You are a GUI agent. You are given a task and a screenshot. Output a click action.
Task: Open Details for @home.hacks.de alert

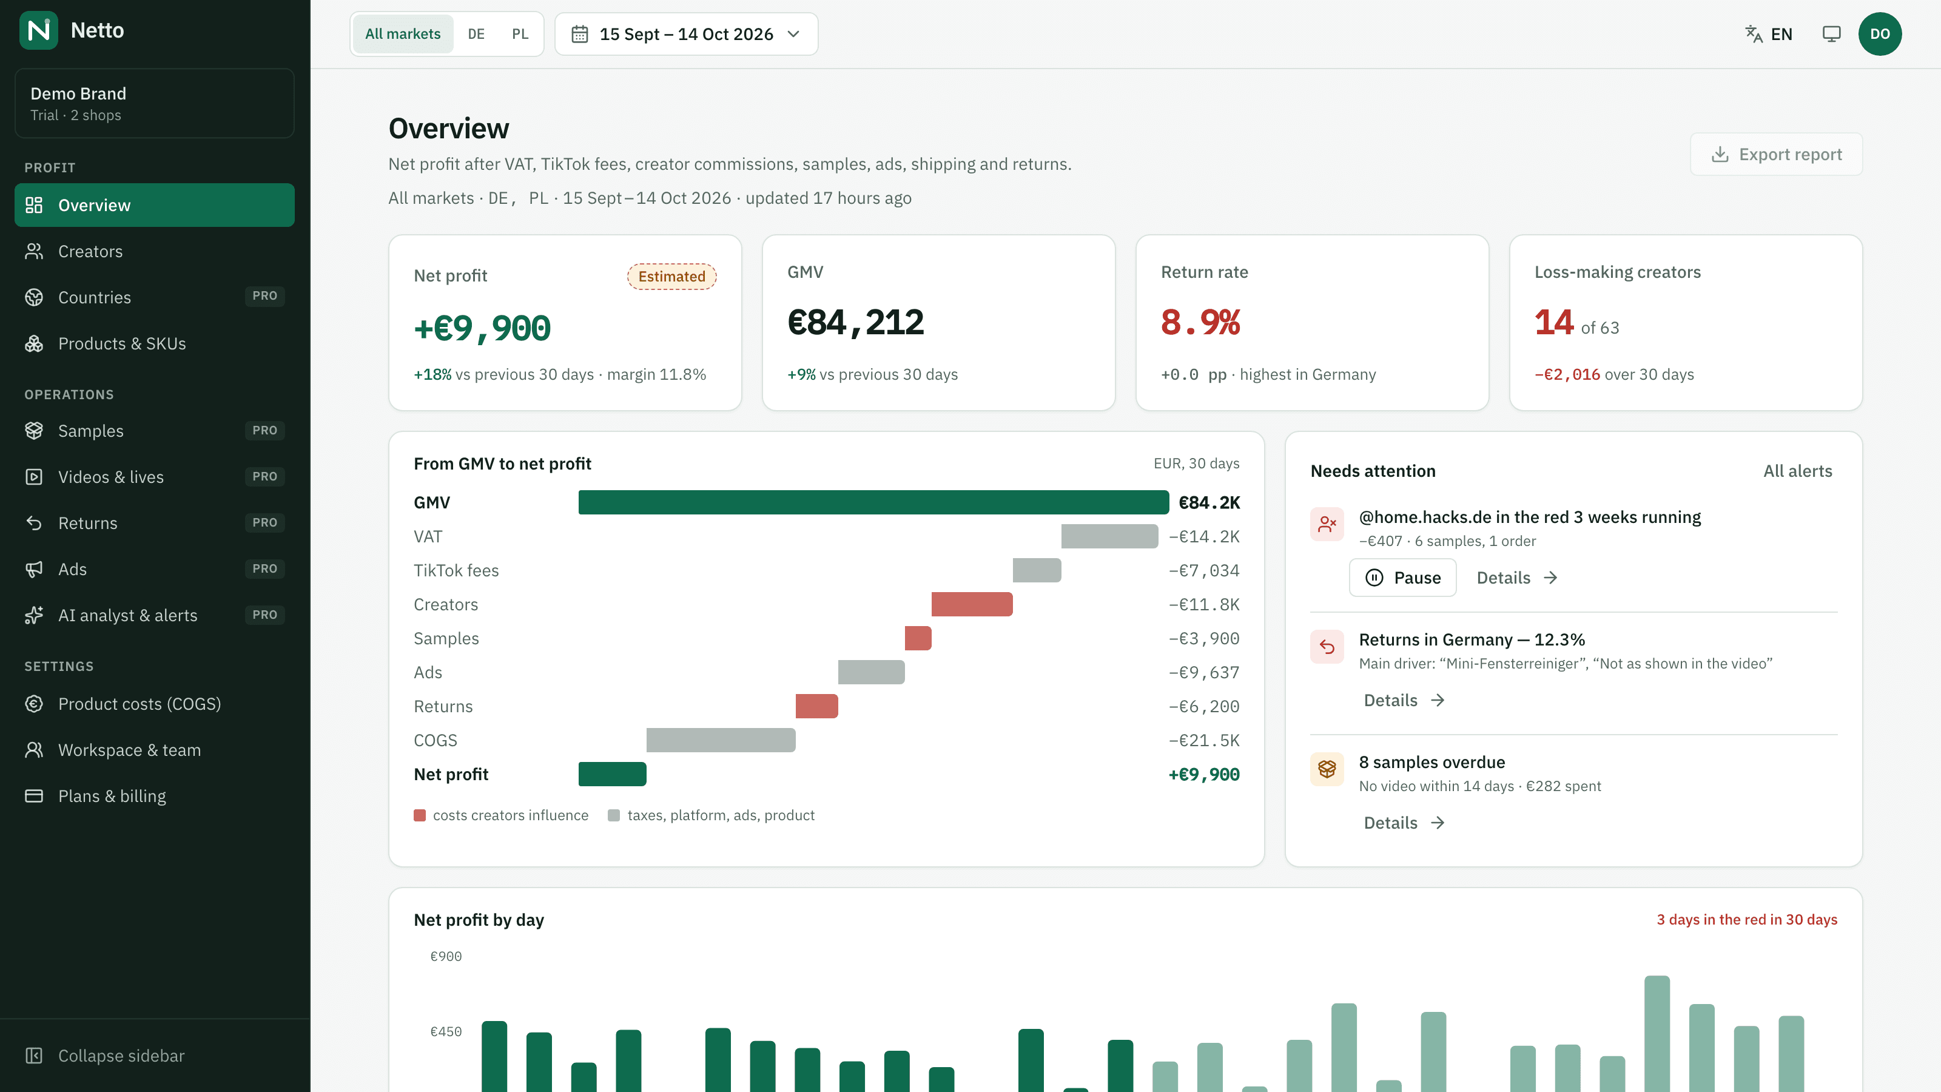(1517, 578)
